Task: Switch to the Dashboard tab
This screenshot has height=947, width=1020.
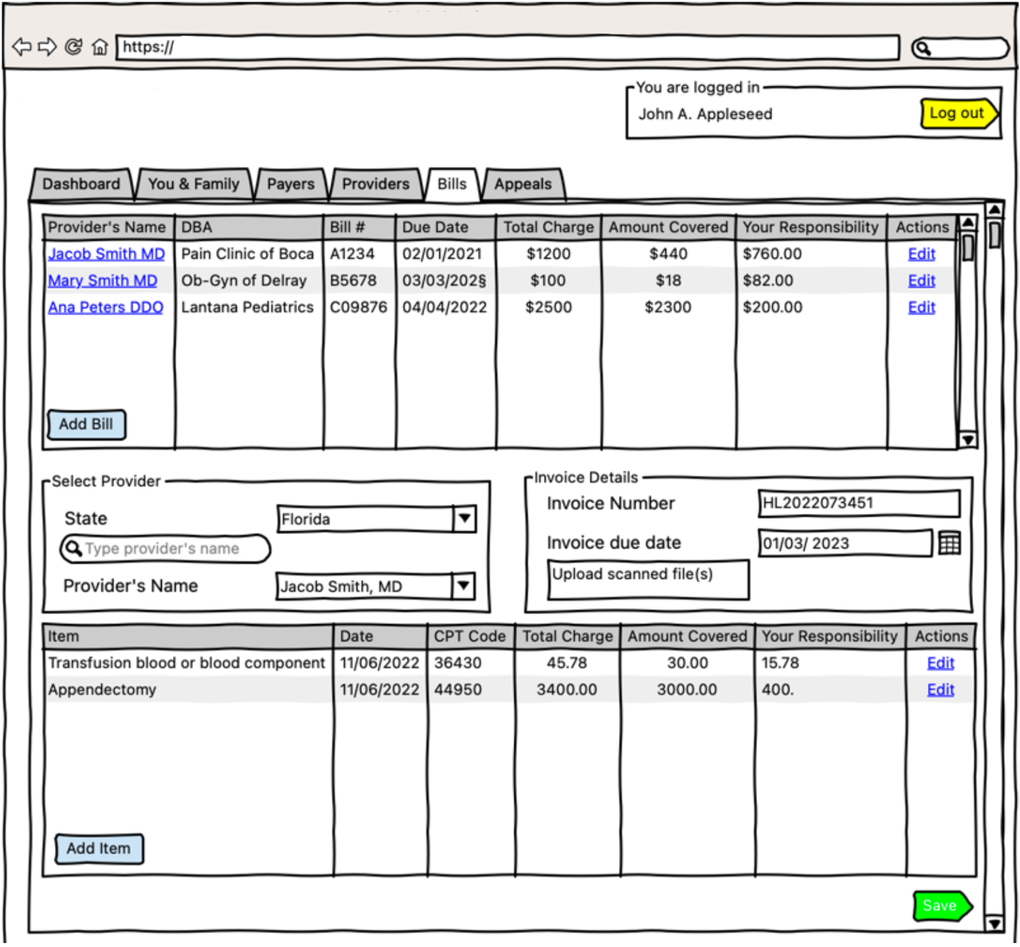Action: [x=80, y=184]
